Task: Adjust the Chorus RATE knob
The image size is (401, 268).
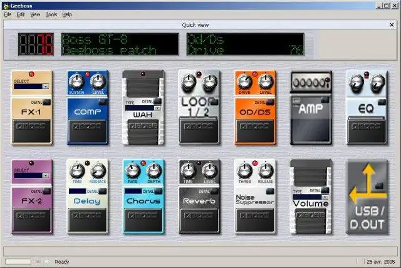Action: tap(133, 171)
